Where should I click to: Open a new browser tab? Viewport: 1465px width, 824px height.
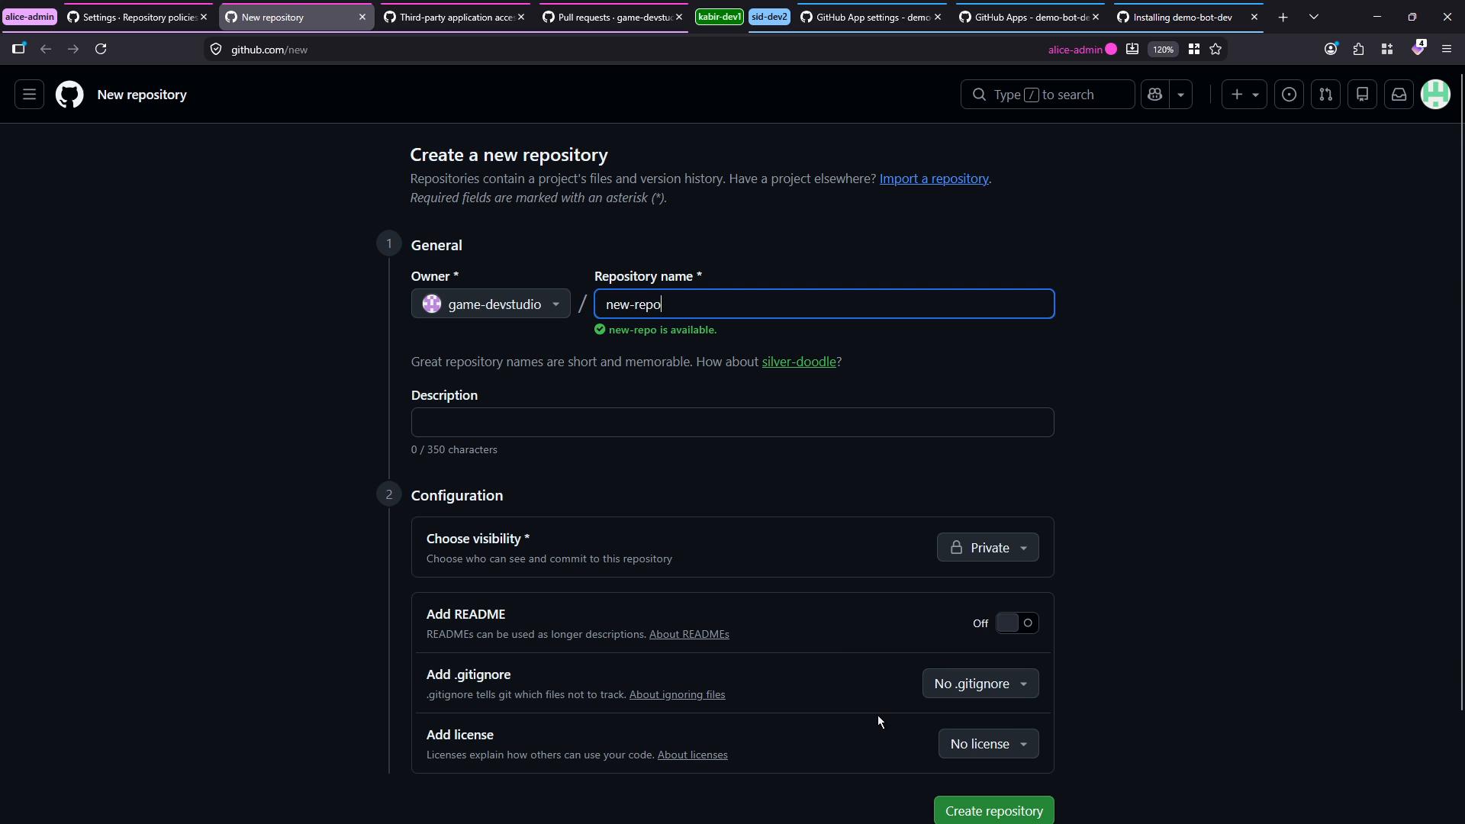click(1283, 17)
